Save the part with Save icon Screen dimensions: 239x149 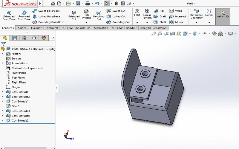(78, 3)
